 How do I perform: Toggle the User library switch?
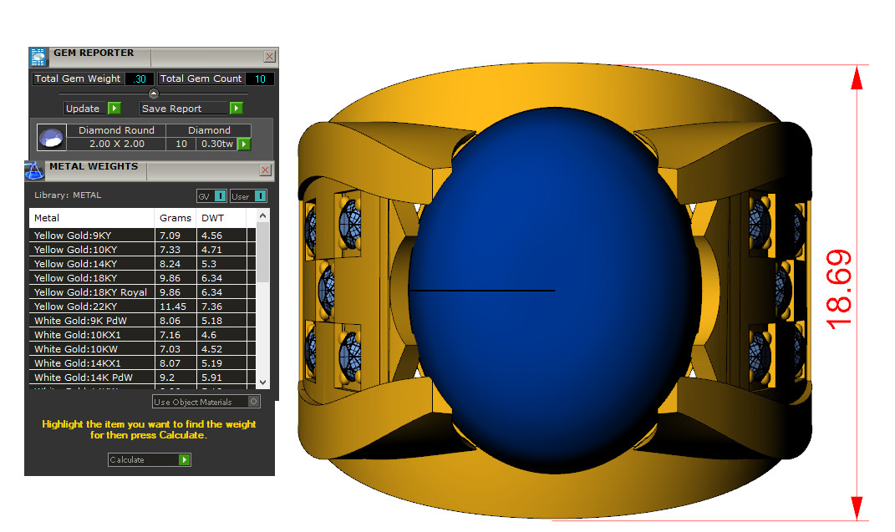[260, 196]
